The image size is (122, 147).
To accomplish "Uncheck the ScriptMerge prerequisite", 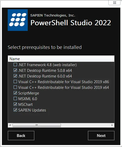I will point(15,93).
